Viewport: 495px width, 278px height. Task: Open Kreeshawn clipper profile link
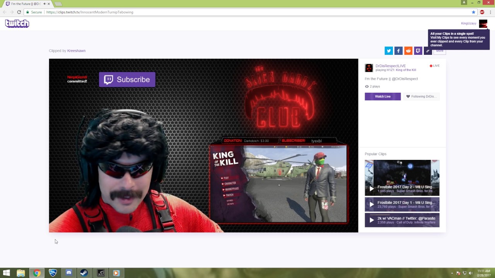tap(76, 51)
